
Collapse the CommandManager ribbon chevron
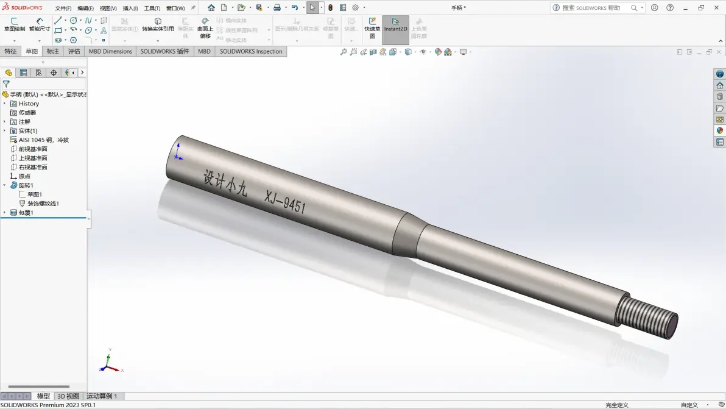[721, 41]
